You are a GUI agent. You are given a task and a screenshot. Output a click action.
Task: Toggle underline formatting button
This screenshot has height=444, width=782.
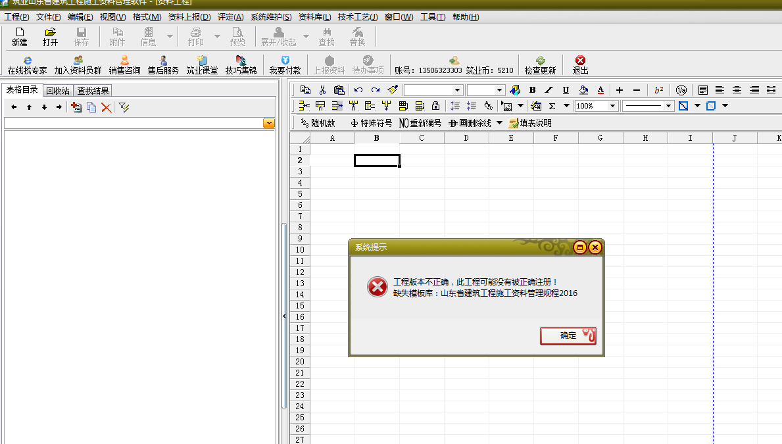click(566, 90)
